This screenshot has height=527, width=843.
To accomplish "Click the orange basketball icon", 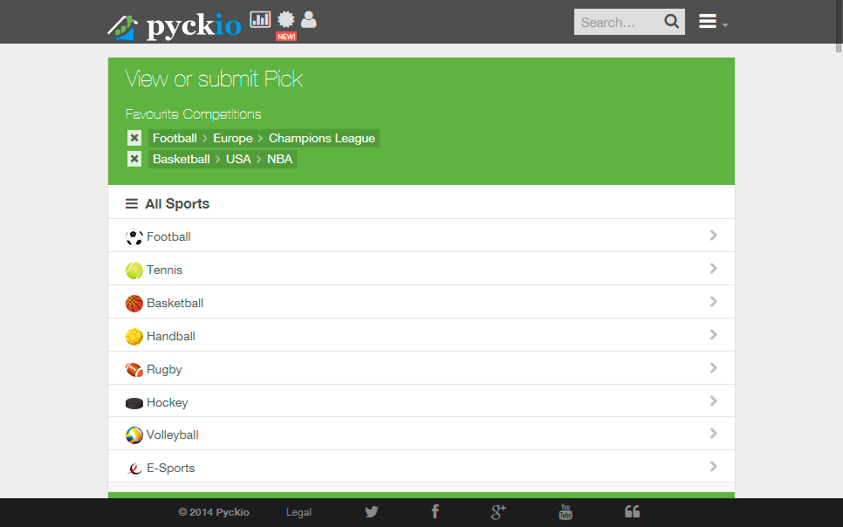I will pos(134,304).
